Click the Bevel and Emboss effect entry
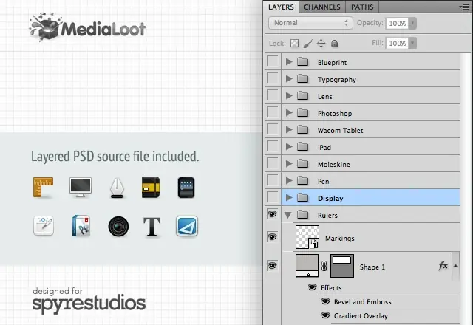This screenshot has height=325, width=473. 363,301
